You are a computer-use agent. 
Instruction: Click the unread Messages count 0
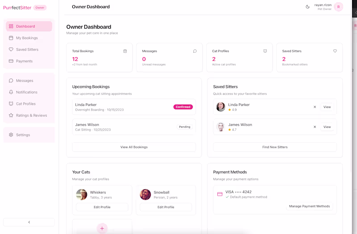(x=144, y=59)
